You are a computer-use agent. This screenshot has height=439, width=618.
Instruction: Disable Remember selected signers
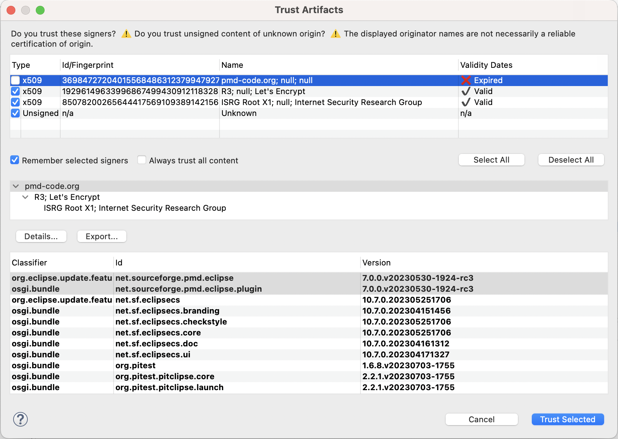click(x=15, y=160)
